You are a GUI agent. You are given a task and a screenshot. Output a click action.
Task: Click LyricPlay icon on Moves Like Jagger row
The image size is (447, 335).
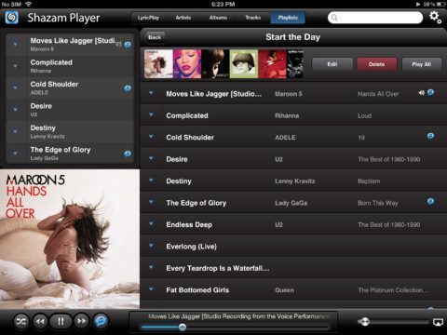point(430,92)
